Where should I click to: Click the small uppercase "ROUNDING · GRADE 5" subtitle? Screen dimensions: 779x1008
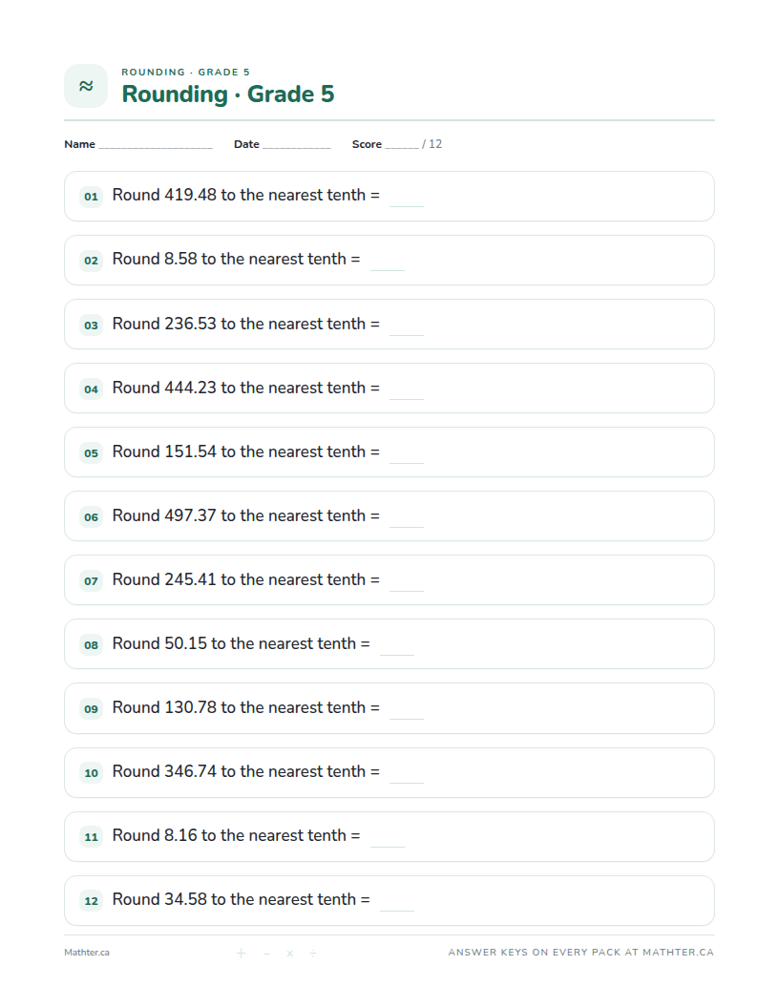point(186,72)
